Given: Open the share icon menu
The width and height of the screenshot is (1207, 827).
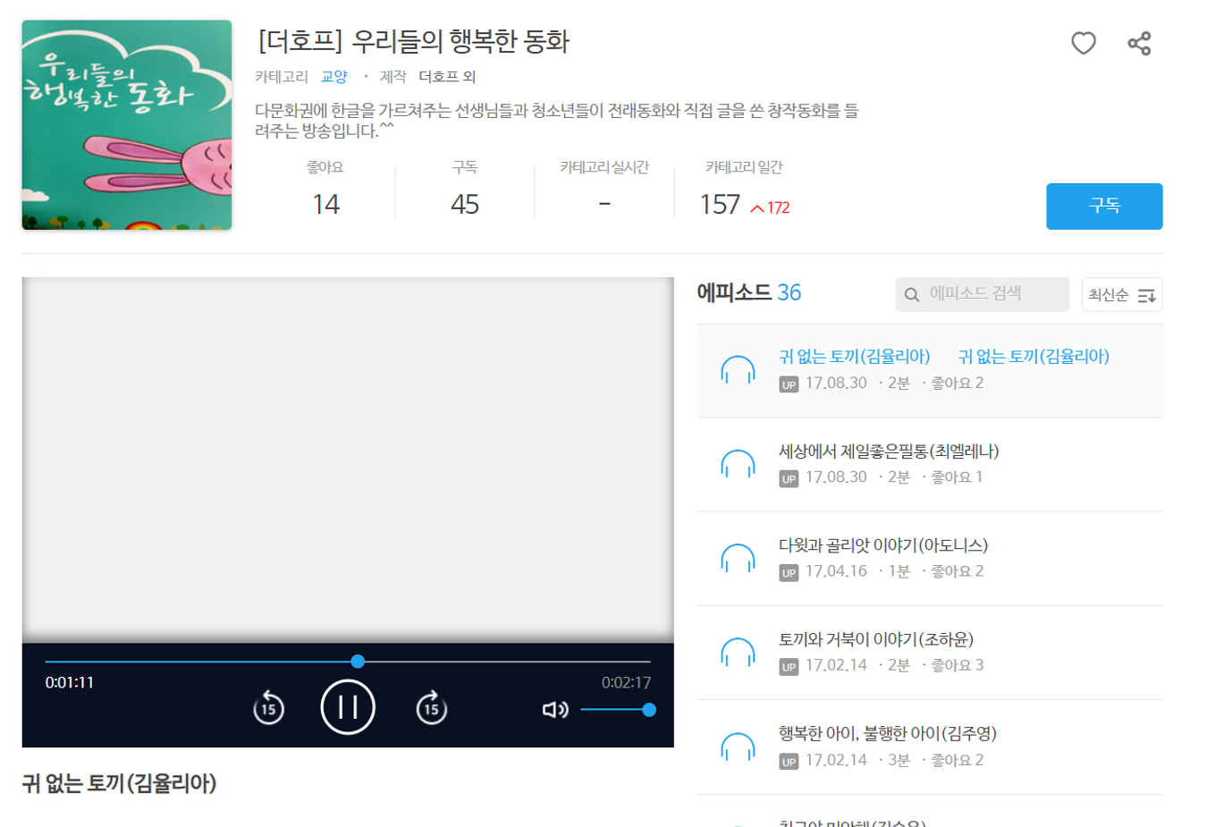Looking at the screenshot, I should [1138, 43].
